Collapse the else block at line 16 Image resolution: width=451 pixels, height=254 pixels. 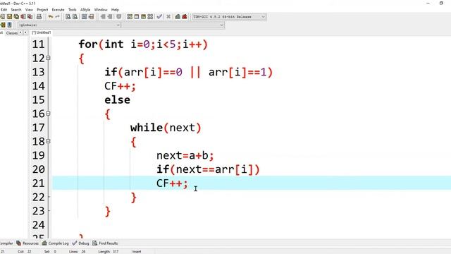(49, 114)
